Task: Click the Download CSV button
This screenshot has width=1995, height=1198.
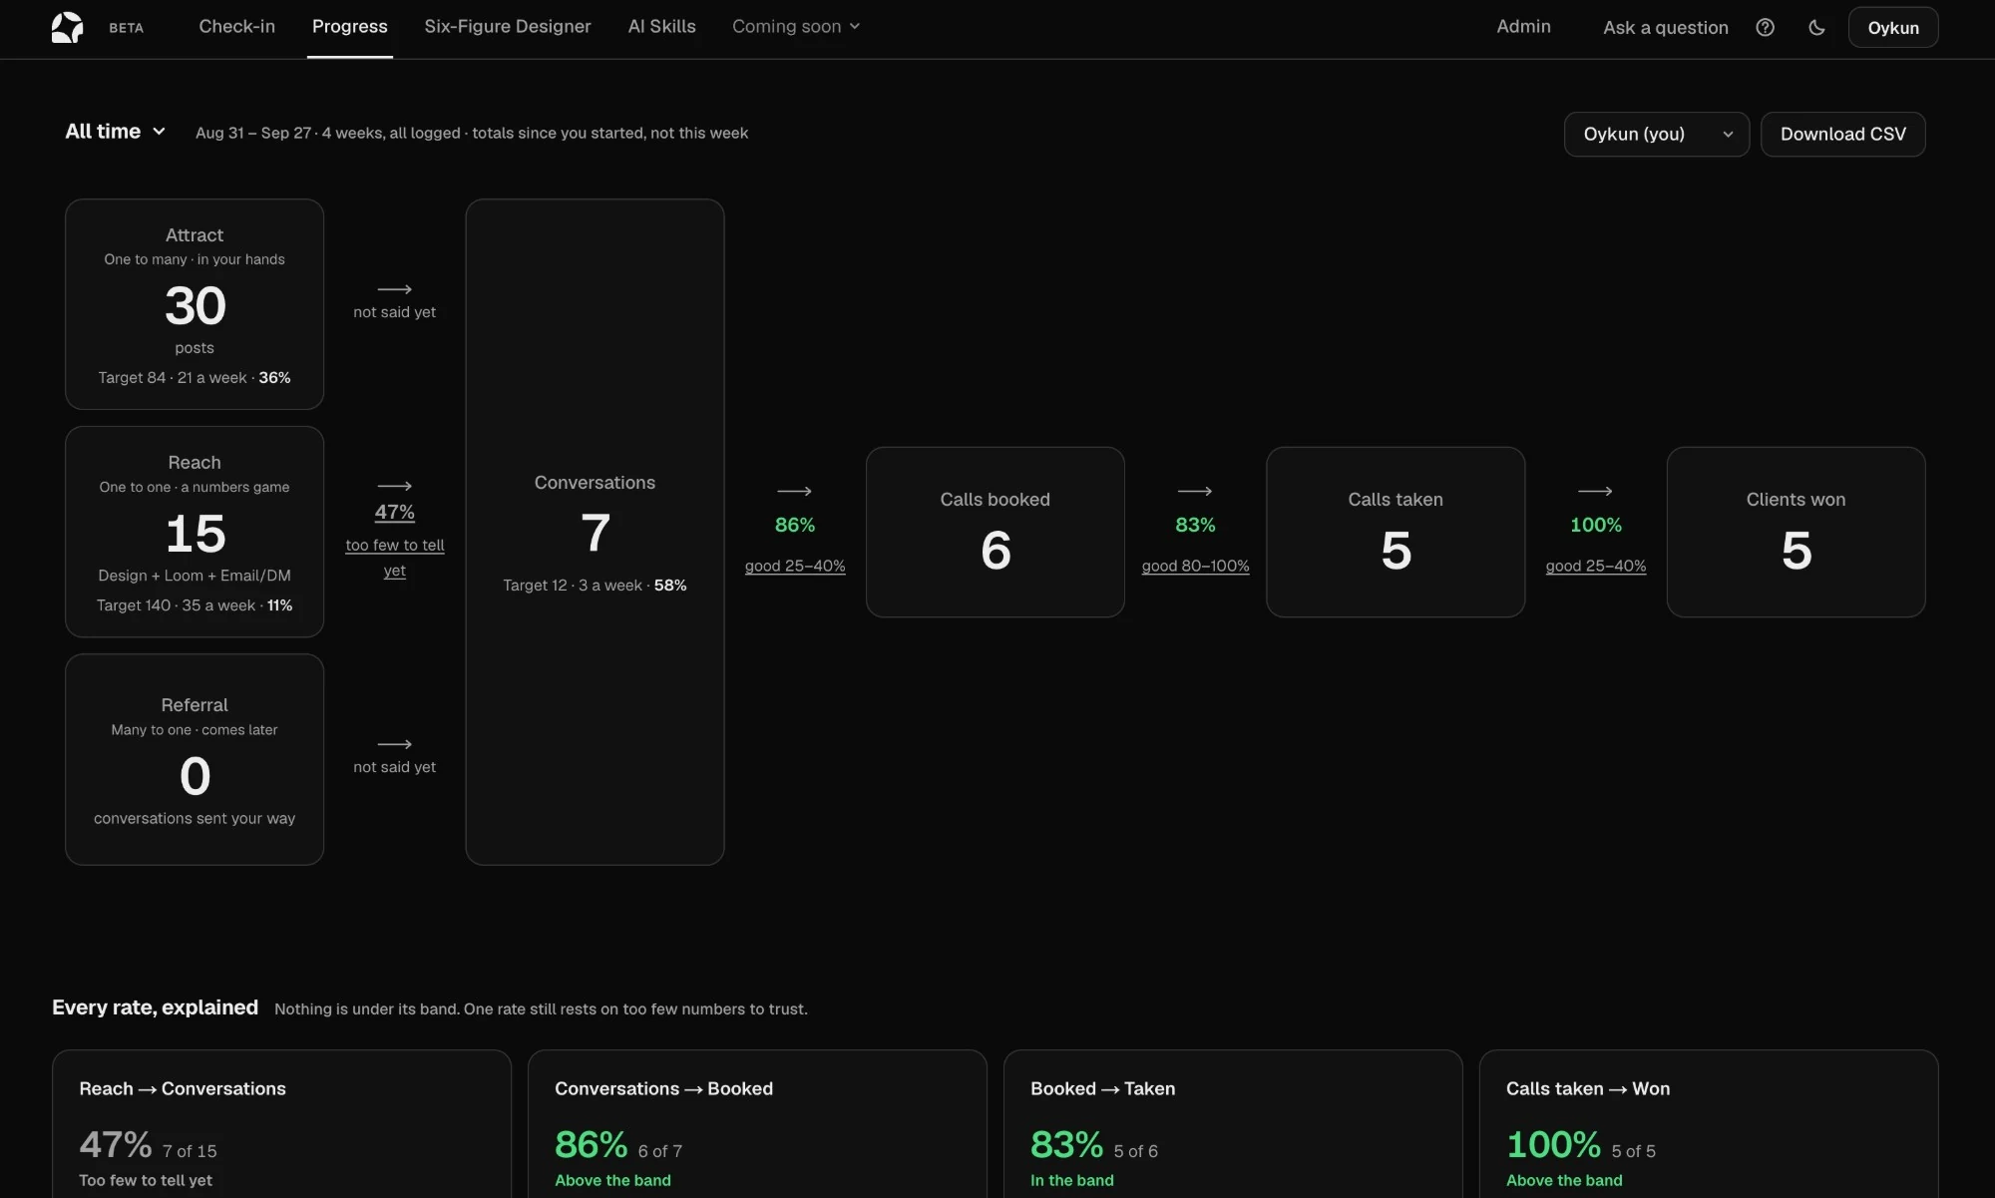Action: click(x=1842, y=134)
